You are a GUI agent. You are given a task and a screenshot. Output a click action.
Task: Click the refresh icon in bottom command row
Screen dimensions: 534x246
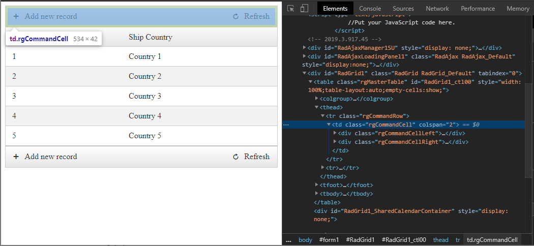pyautogui.click(x=235, y=157)
